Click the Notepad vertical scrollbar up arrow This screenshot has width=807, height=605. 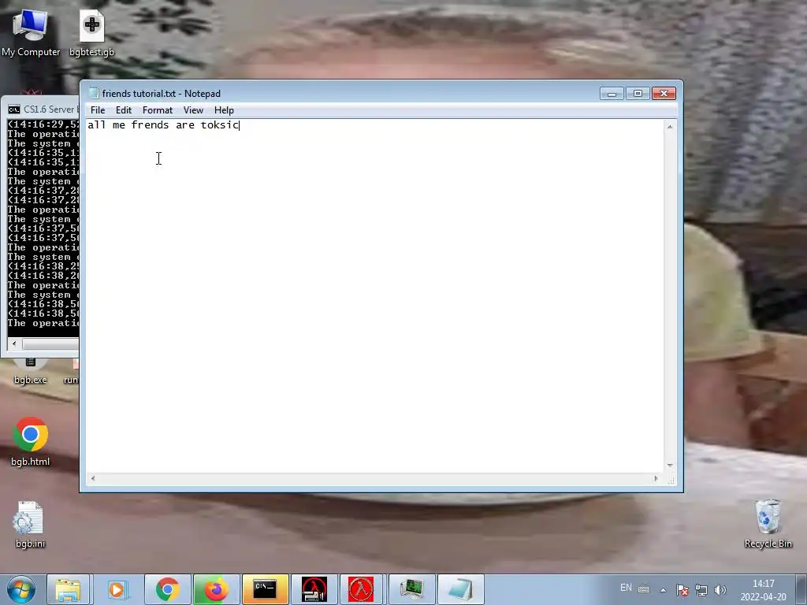coord(670,127)
